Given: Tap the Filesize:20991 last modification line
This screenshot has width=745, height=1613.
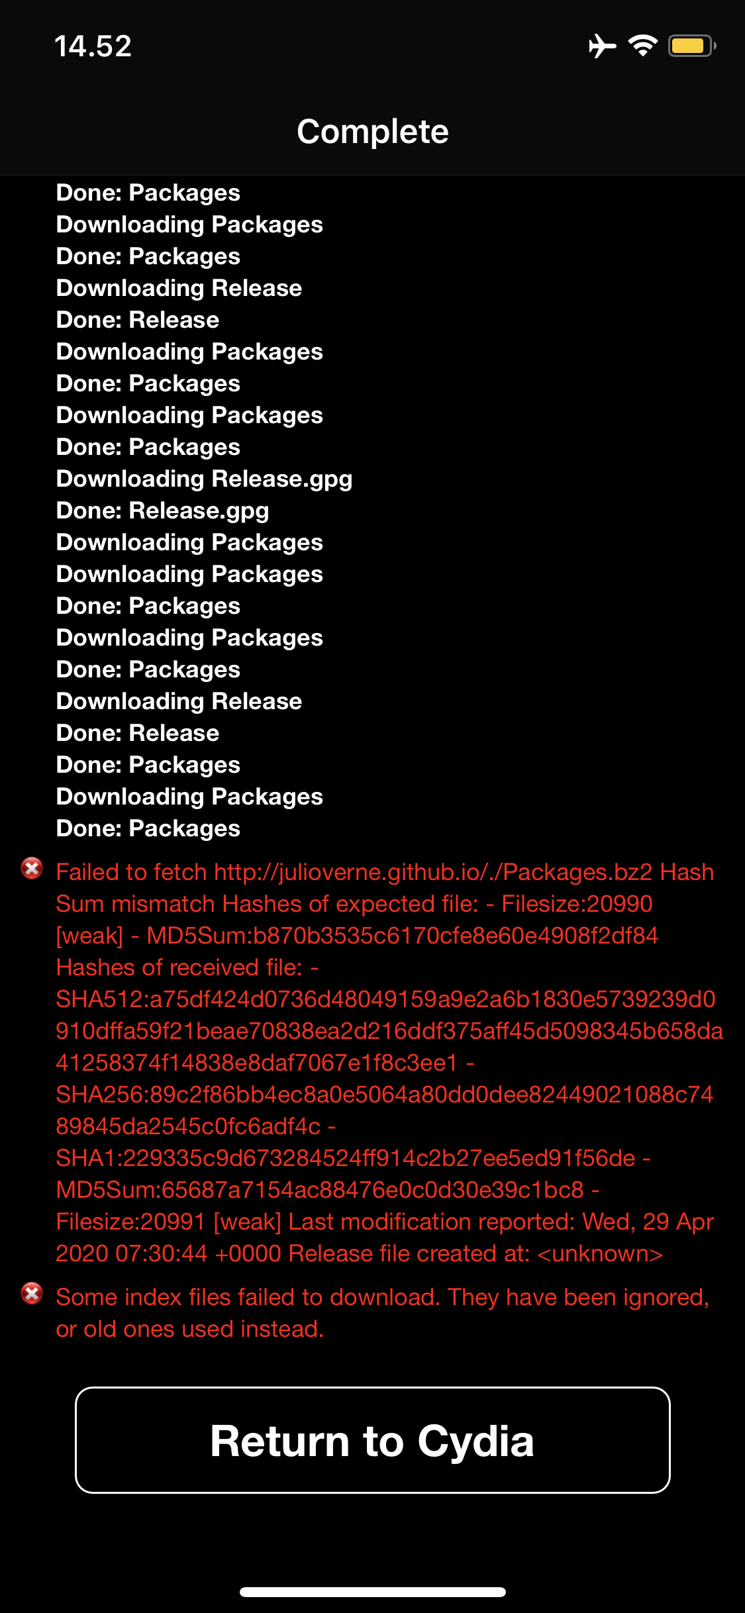Looking at the screenshot, I should click(384, 1222).
